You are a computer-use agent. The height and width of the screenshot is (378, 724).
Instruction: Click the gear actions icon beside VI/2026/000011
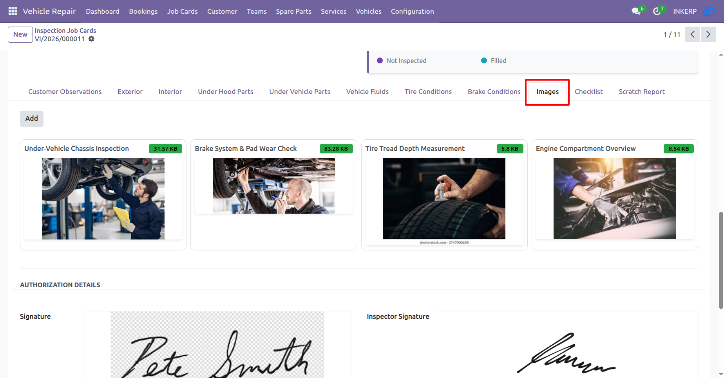91,39
